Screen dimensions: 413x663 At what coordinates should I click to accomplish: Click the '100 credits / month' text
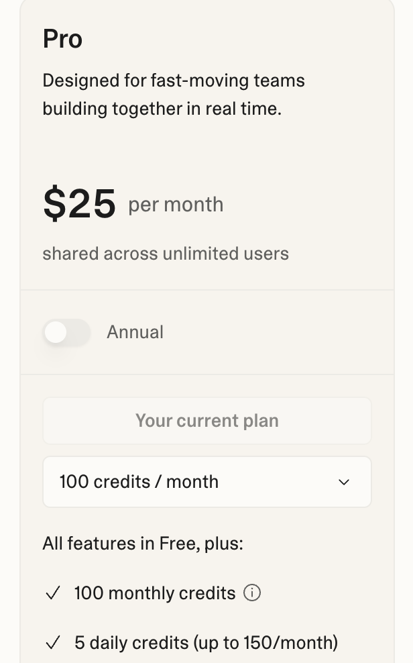point(139,482)
